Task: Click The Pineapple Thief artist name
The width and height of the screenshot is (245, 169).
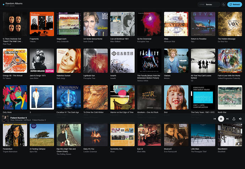Action: pyautogui.click(x=198, y=152)
